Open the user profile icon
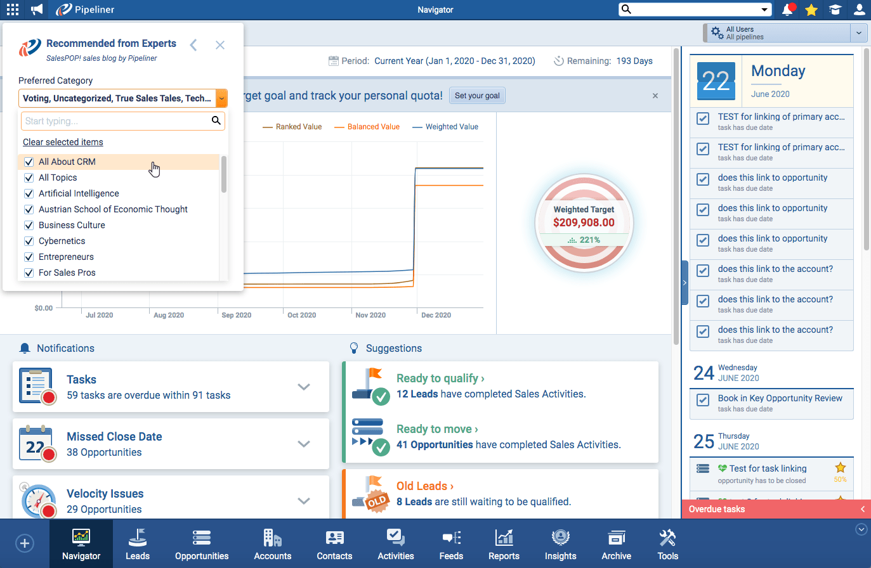Image resolution: width=871 pixels, height=568 pixels. pyautogui.click(x=859, y=10)
